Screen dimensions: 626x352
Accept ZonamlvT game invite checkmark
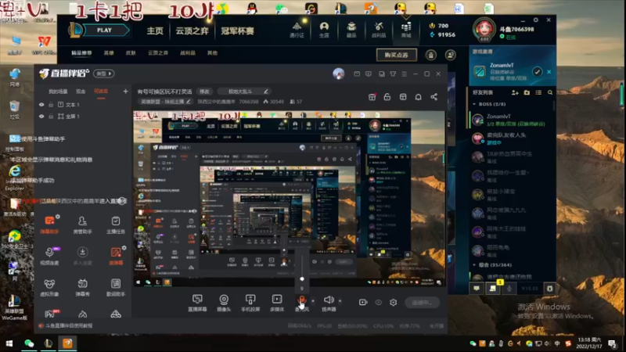537,72
